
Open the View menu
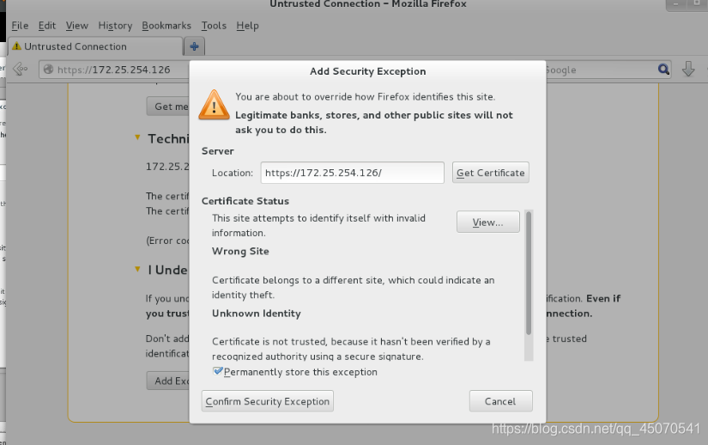click(76, 26)
